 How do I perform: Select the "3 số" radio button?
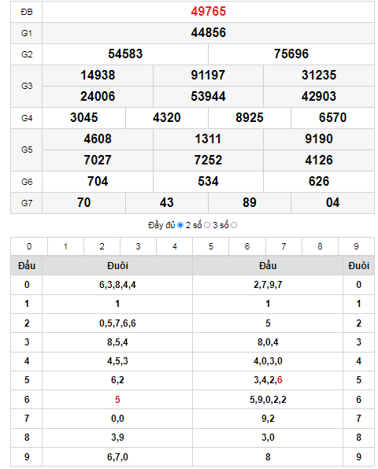click(x=234, y=225)
